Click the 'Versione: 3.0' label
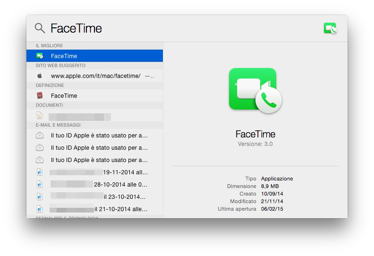 click(255, 144)
